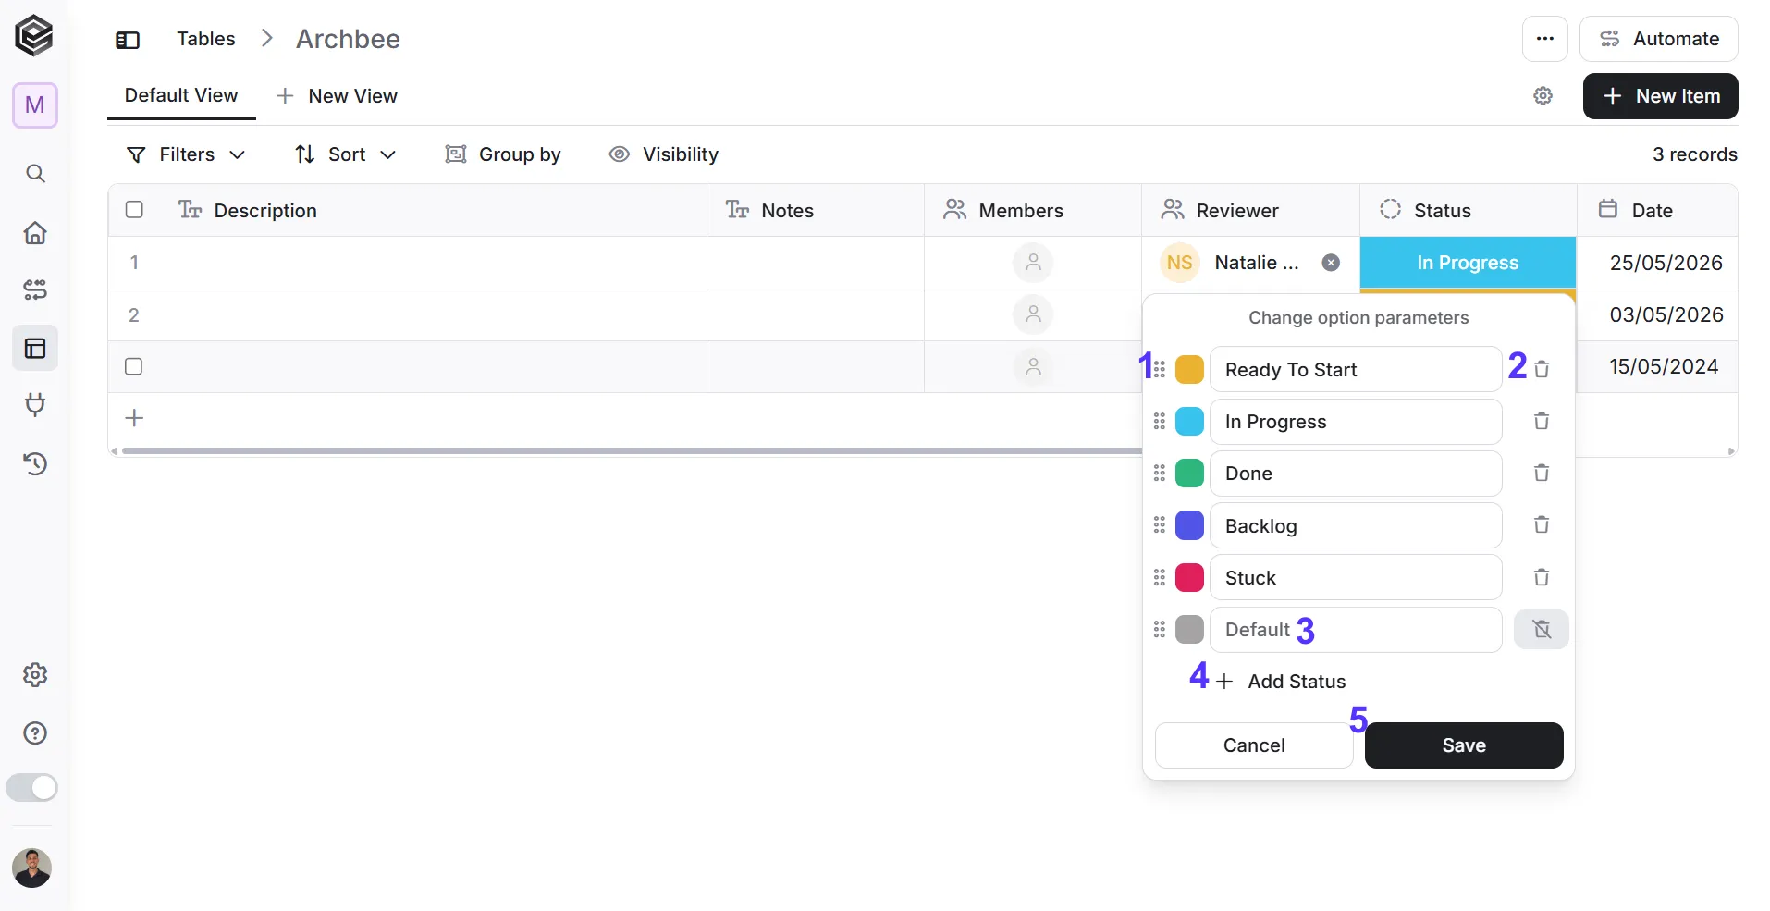The image size is (1770, 911).
Task: Open the Visibility options
Action: [x=663, y=154]
